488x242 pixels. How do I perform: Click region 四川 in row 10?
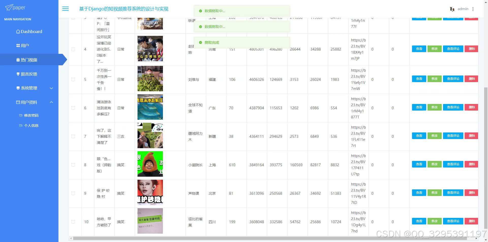click(212, 222)
